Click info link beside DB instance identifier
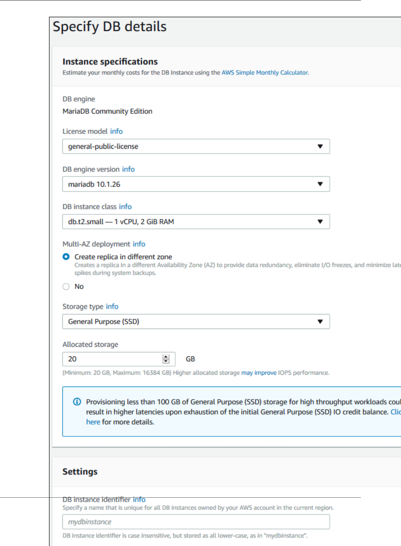 click(139, 500)
